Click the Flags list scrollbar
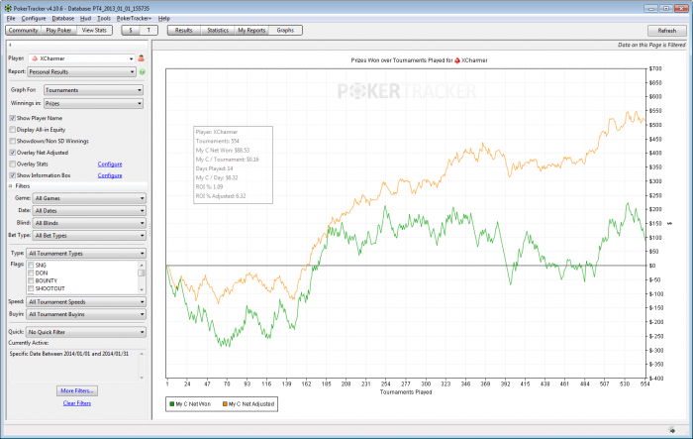Viewport: 693px width, 439px height. point(142,277)
